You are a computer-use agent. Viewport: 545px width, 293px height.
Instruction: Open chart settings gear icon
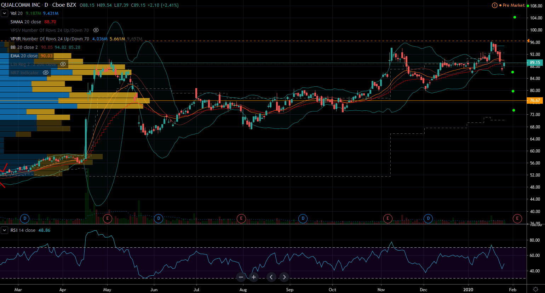[x=536, y=289]
